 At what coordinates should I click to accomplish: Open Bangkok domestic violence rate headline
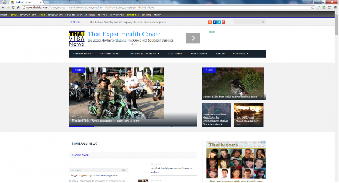coord(171,170)
